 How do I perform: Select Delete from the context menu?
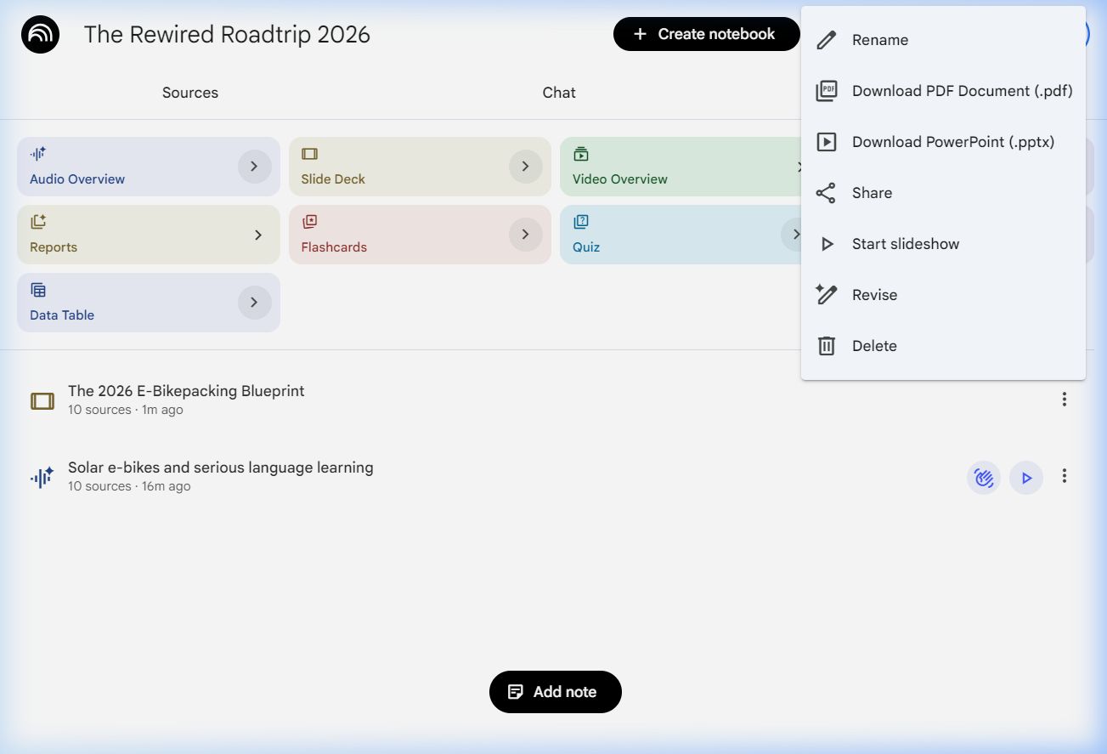(x=874, y=346)
